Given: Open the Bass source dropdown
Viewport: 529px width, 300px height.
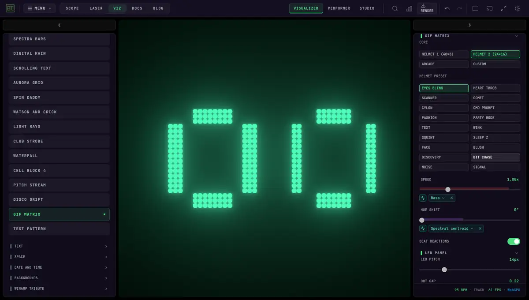Looking at the screenshot, I should tap(438, 198).
